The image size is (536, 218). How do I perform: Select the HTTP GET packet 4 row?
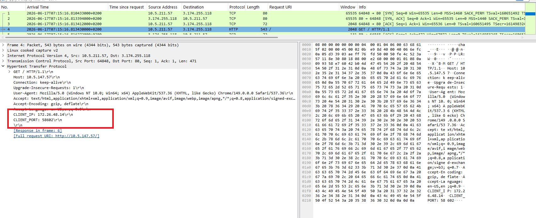[262, 29]
